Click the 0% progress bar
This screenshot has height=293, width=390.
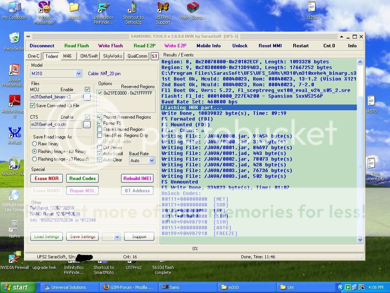point(195,249)
